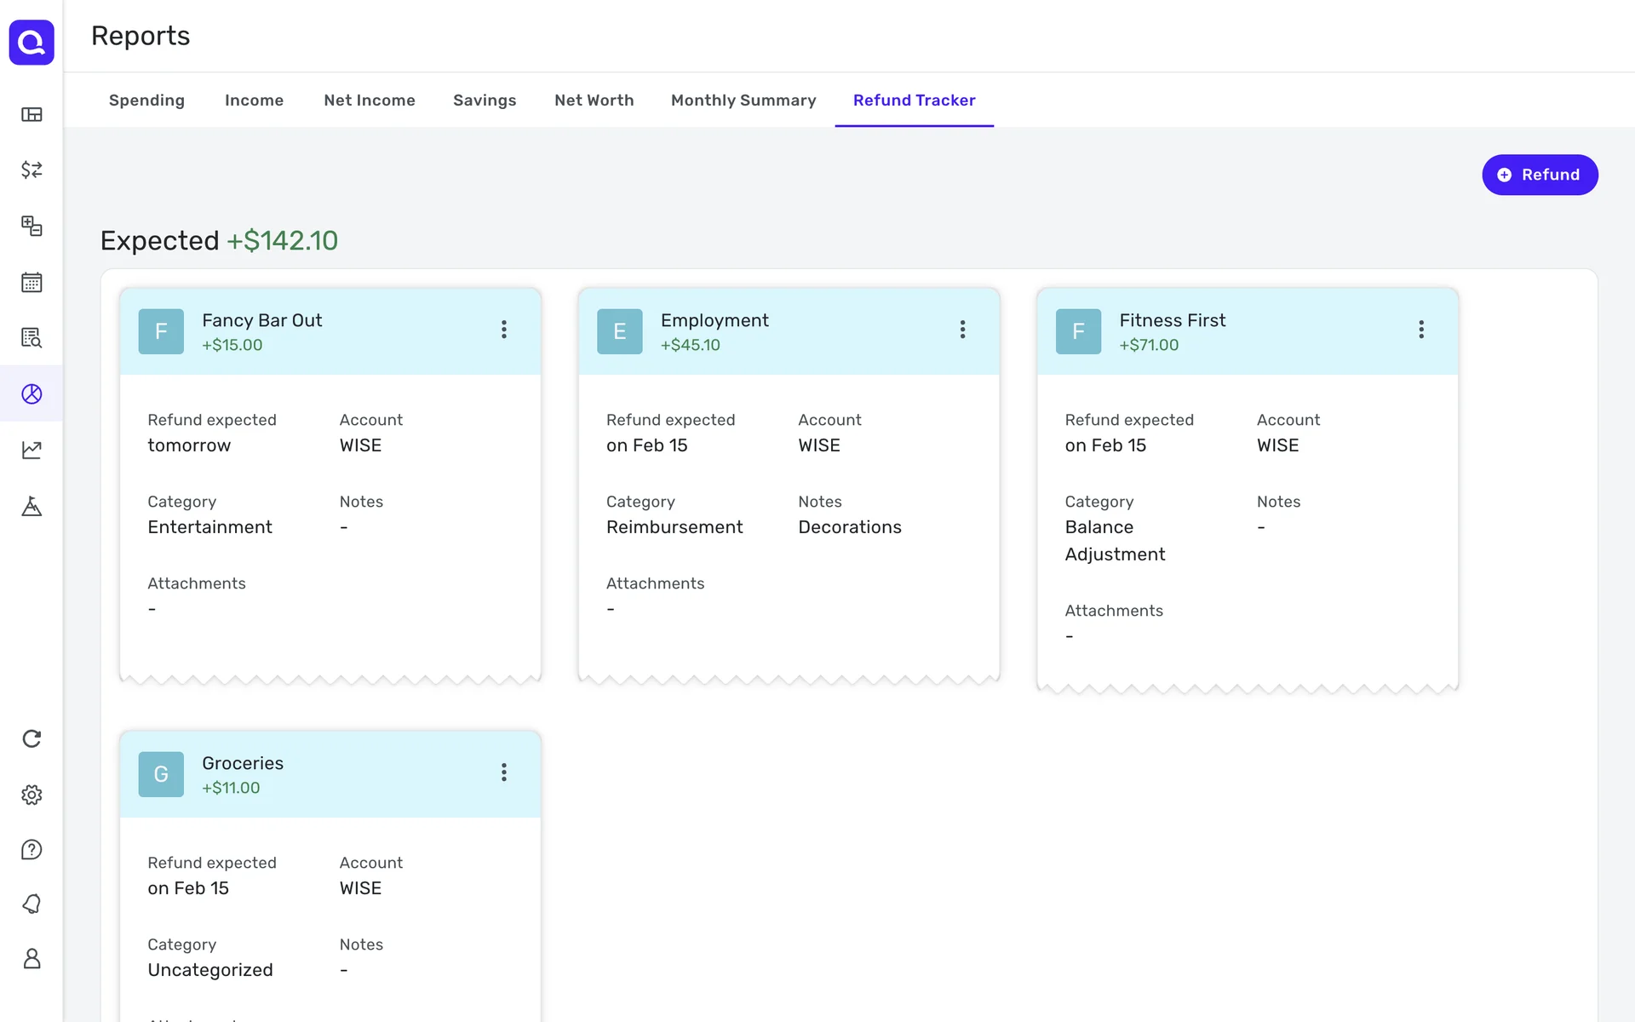Click the Groceries G avatar tile
The height and width of the screenshot is (1022, 1635).
161,774
